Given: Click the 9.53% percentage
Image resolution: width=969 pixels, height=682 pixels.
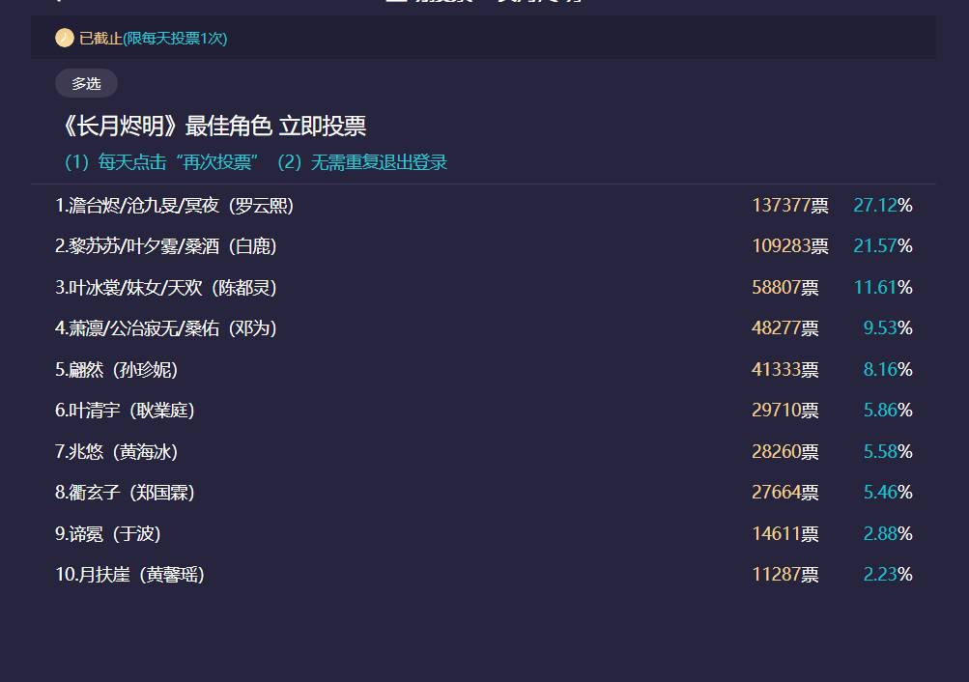Looking at the screenshot, I should pyautogui.click(x=888, y=328).
